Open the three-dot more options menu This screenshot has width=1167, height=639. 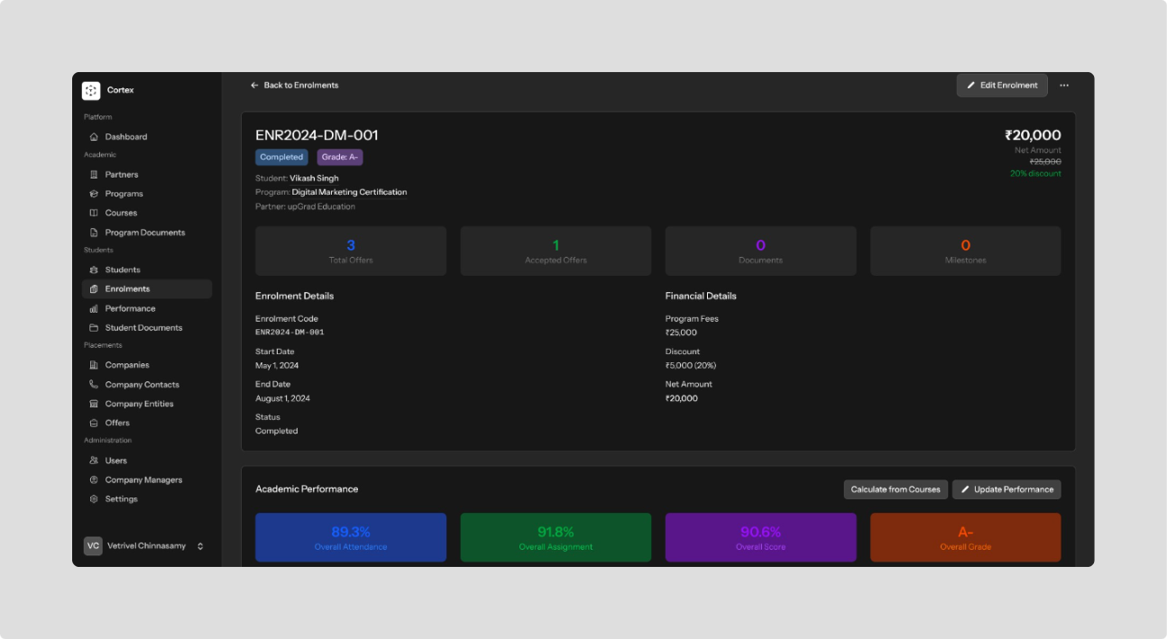(1064, 86)
